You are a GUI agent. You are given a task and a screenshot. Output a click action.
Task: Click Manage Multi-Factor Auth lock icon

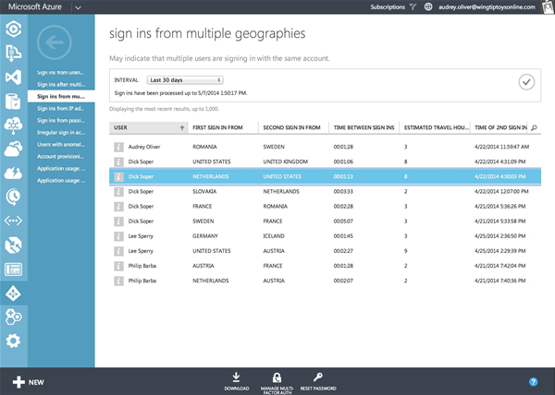tap(277, 377)
